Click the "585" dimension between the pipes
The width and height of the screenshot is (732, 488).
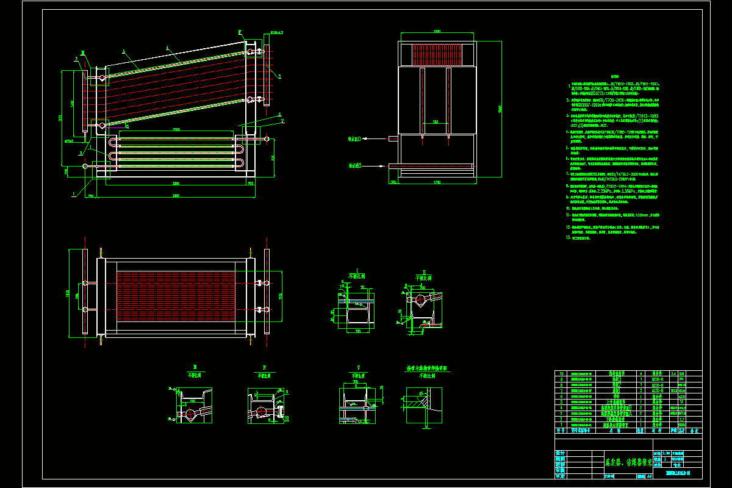point(435,121)
